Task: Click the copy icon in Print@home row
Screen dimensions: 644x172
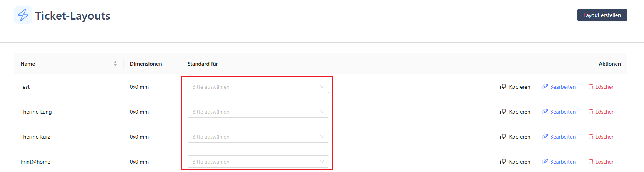Action: coord(503,162)
